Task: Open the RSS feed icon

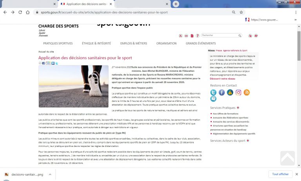Action: (247, 92)
